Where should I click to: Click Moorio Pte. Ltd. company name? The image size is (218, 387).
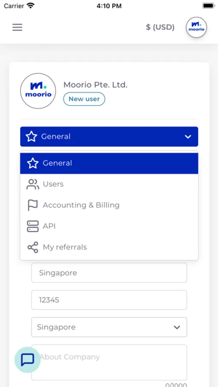[95, 85]
